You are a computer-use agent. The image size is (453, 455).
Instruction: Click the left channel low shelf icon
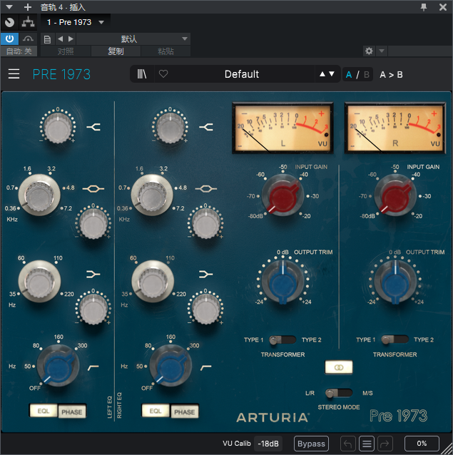coord(93,275)
